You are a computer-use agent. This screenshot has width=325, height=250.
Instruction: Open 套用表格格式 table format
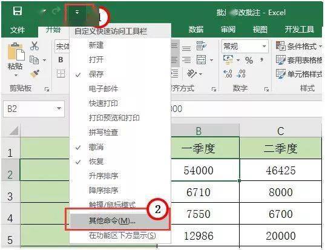click(299, 60)
